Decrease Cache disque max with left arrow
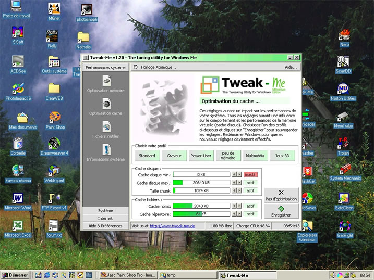 coord(234,183)
